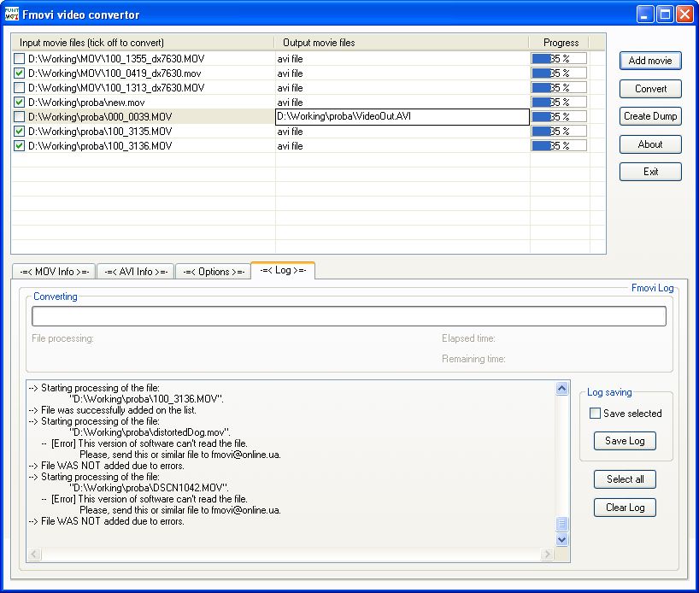This screenshot has height=593, width=699.
Task: Click the Save Log button
Action: pyautogui.click(x=625, y=441)
